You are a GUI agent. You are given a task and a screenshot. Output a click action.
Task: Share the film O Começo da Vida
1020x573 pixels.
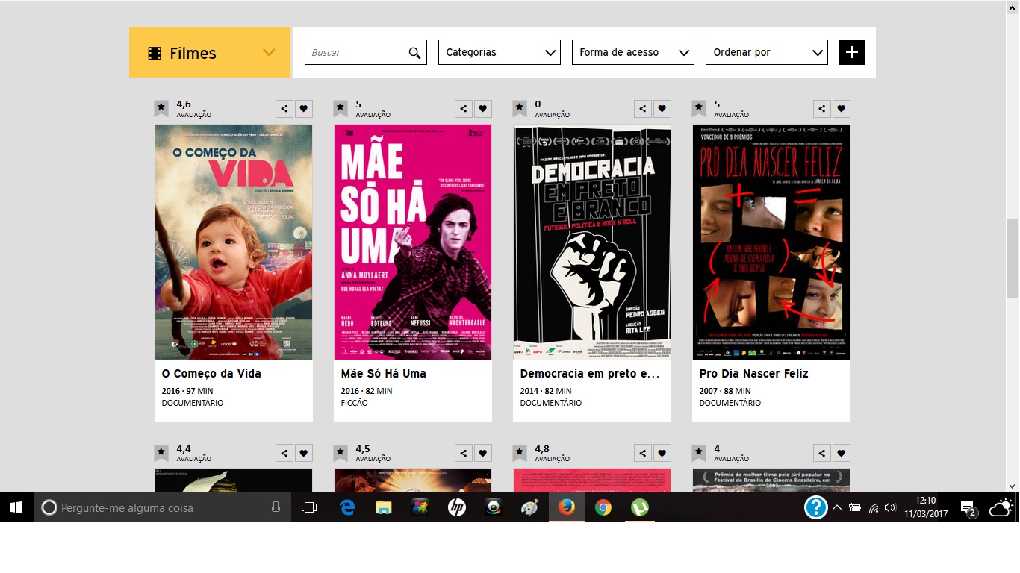tap(284, 109)
